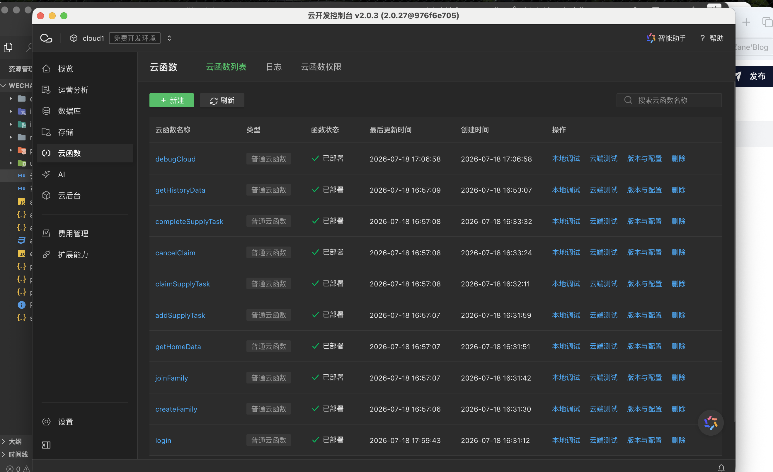Click the tab overview icon in background window
Screen dimensions: 773x472
[x=767, y=22]
